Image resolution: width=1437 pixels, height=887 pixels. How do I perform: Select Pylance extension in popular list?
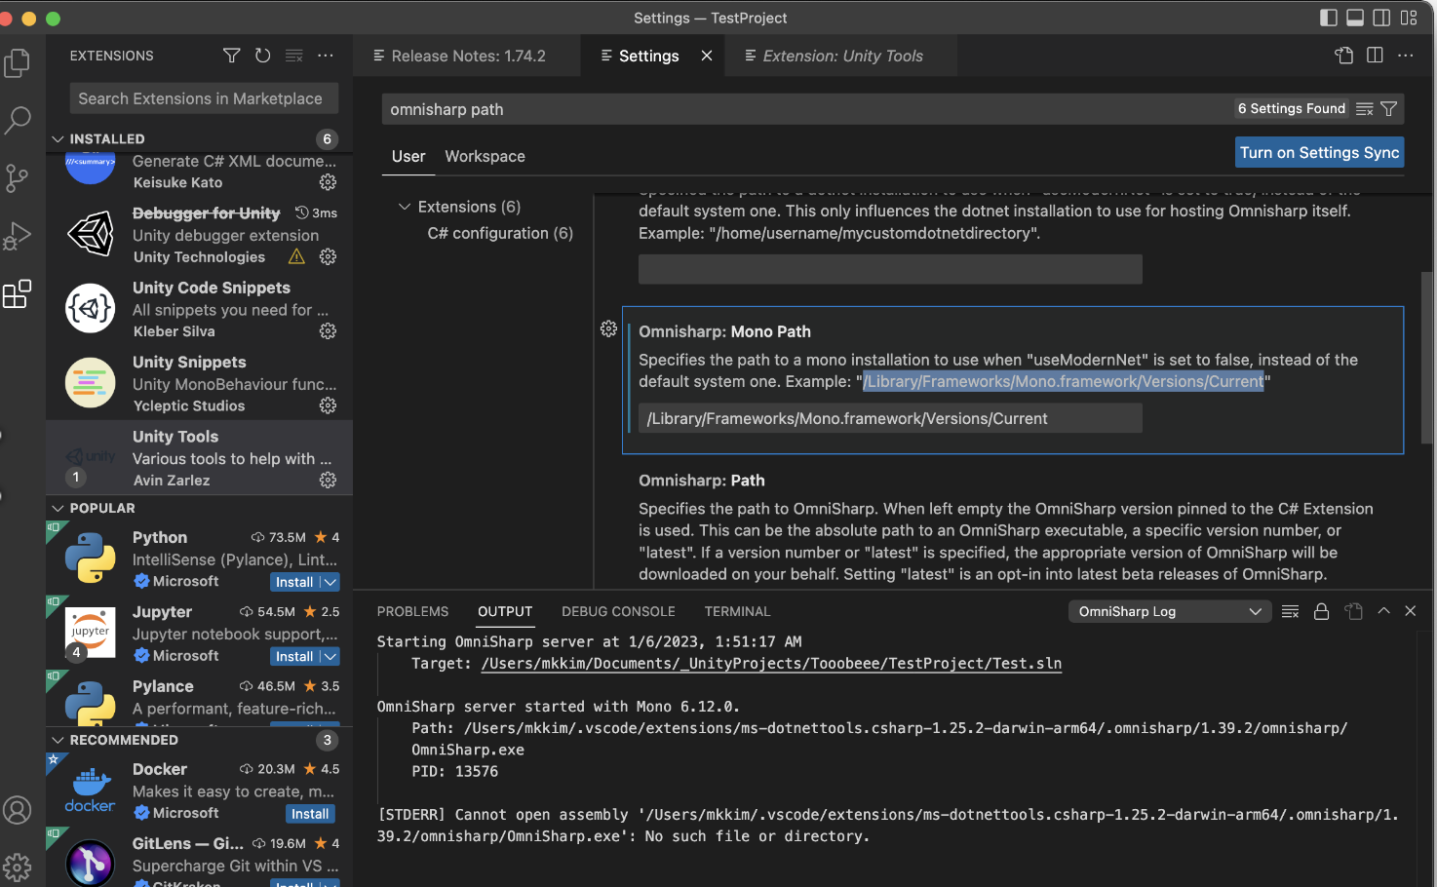(199, 698)
